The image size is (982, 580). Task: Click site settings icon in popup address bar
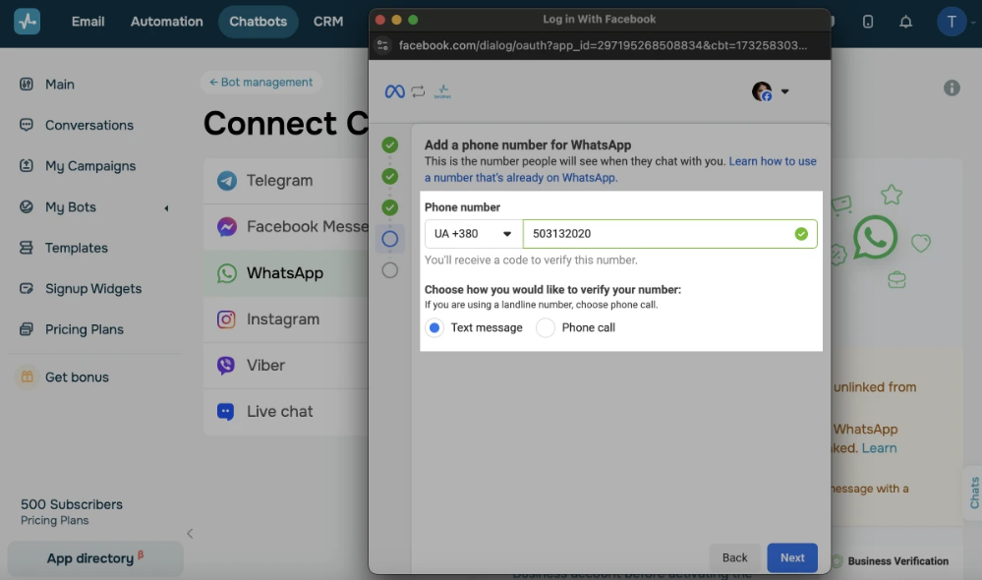pyautogui.click(x=382, y=45)
